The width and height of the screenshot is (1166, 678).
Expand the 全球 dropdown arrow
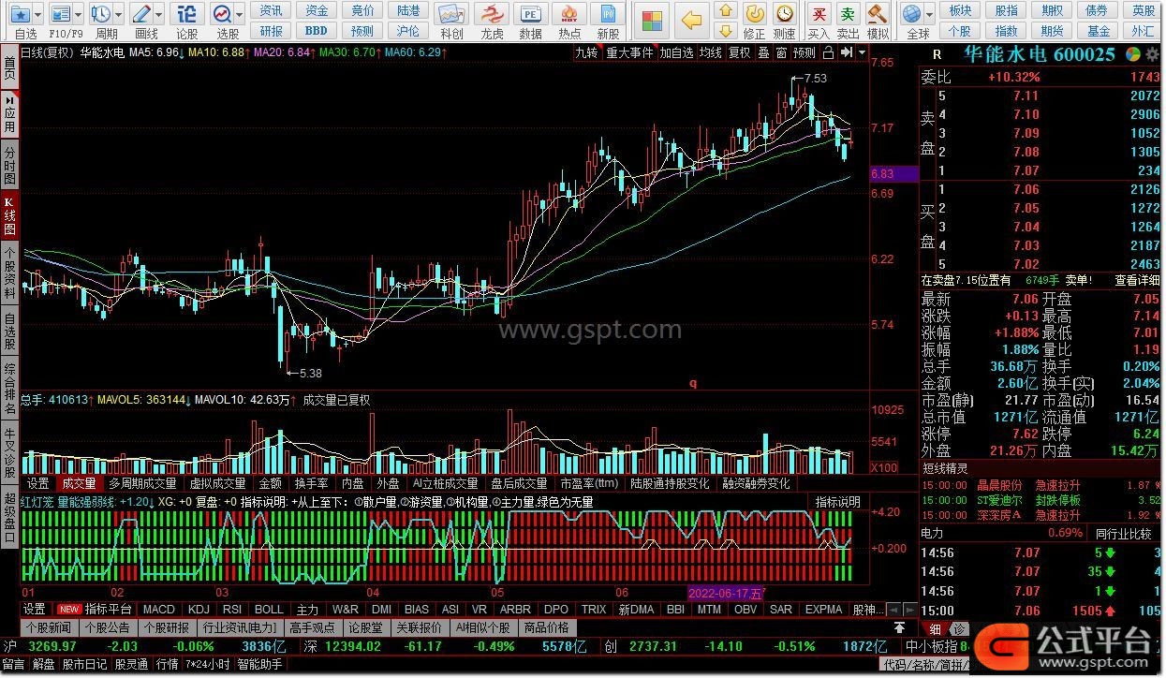[930, 14]
